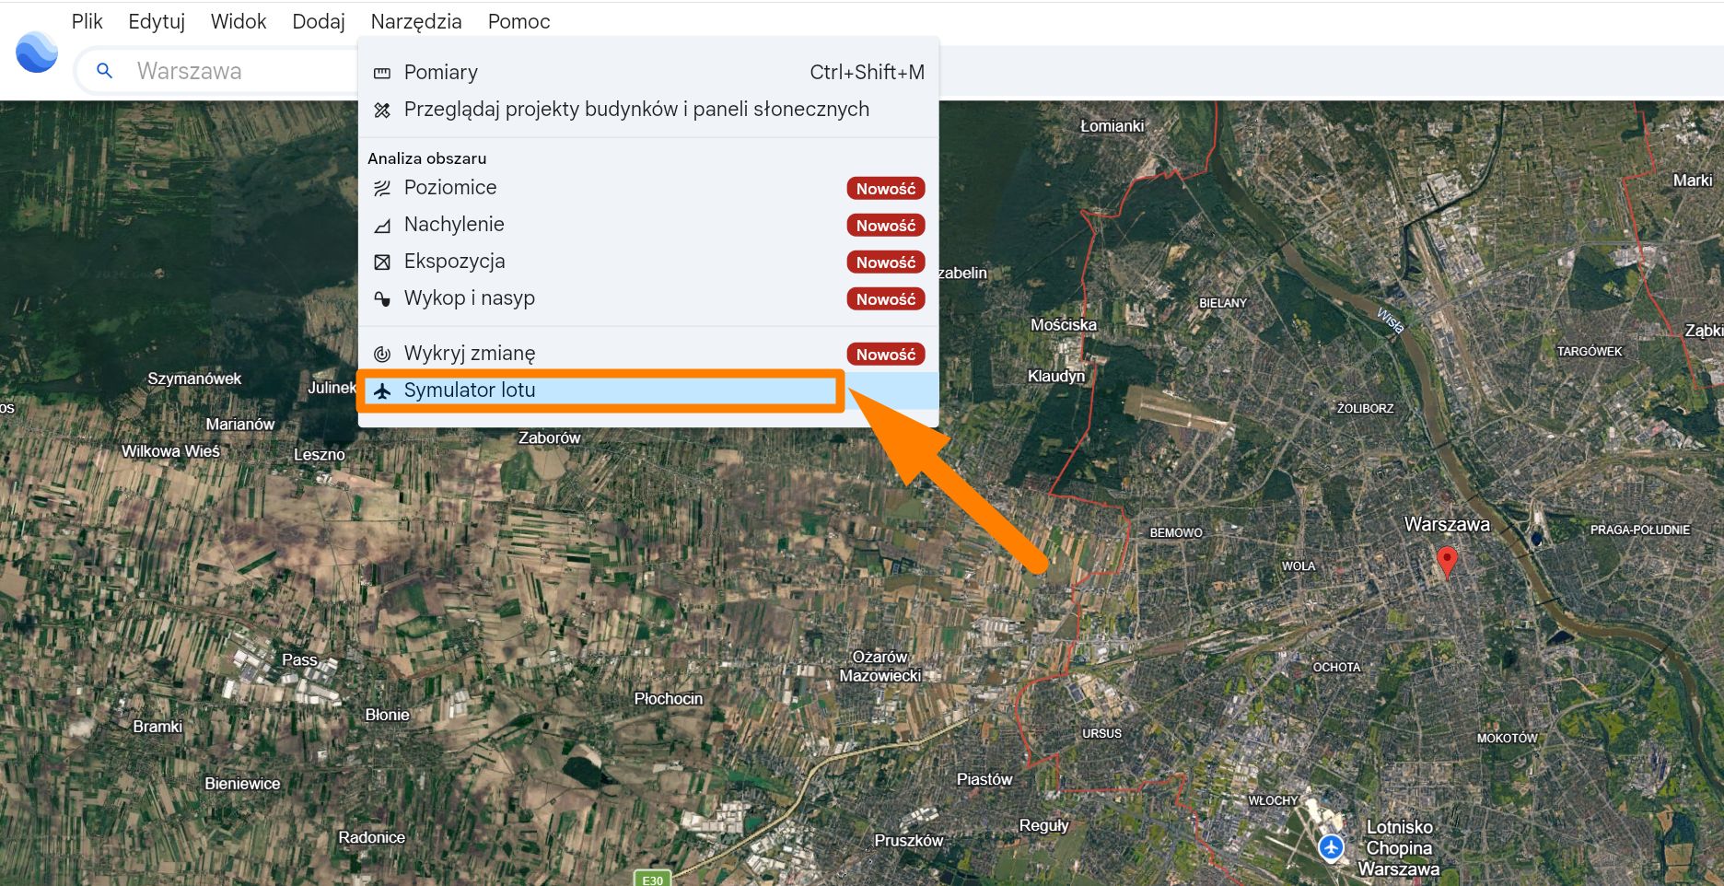Close the open Narzędzia menu
Screen dimensions: 1724x886
416,21
